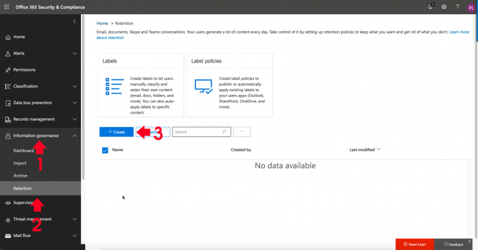Collapse the Information governance chevron

(75, 136)
